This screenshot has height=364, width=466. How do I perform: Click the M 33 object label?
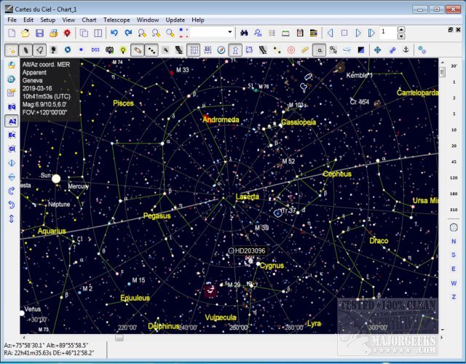coord(182,70)
